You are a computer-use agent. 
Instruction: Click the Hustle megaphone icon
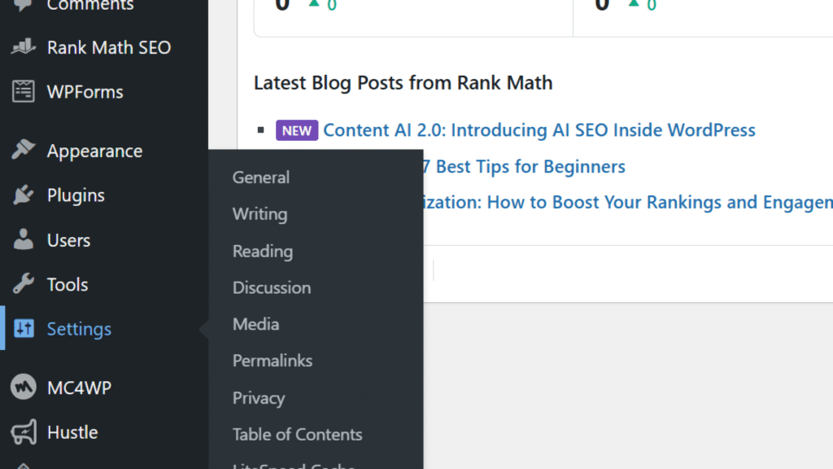point(24,432)
